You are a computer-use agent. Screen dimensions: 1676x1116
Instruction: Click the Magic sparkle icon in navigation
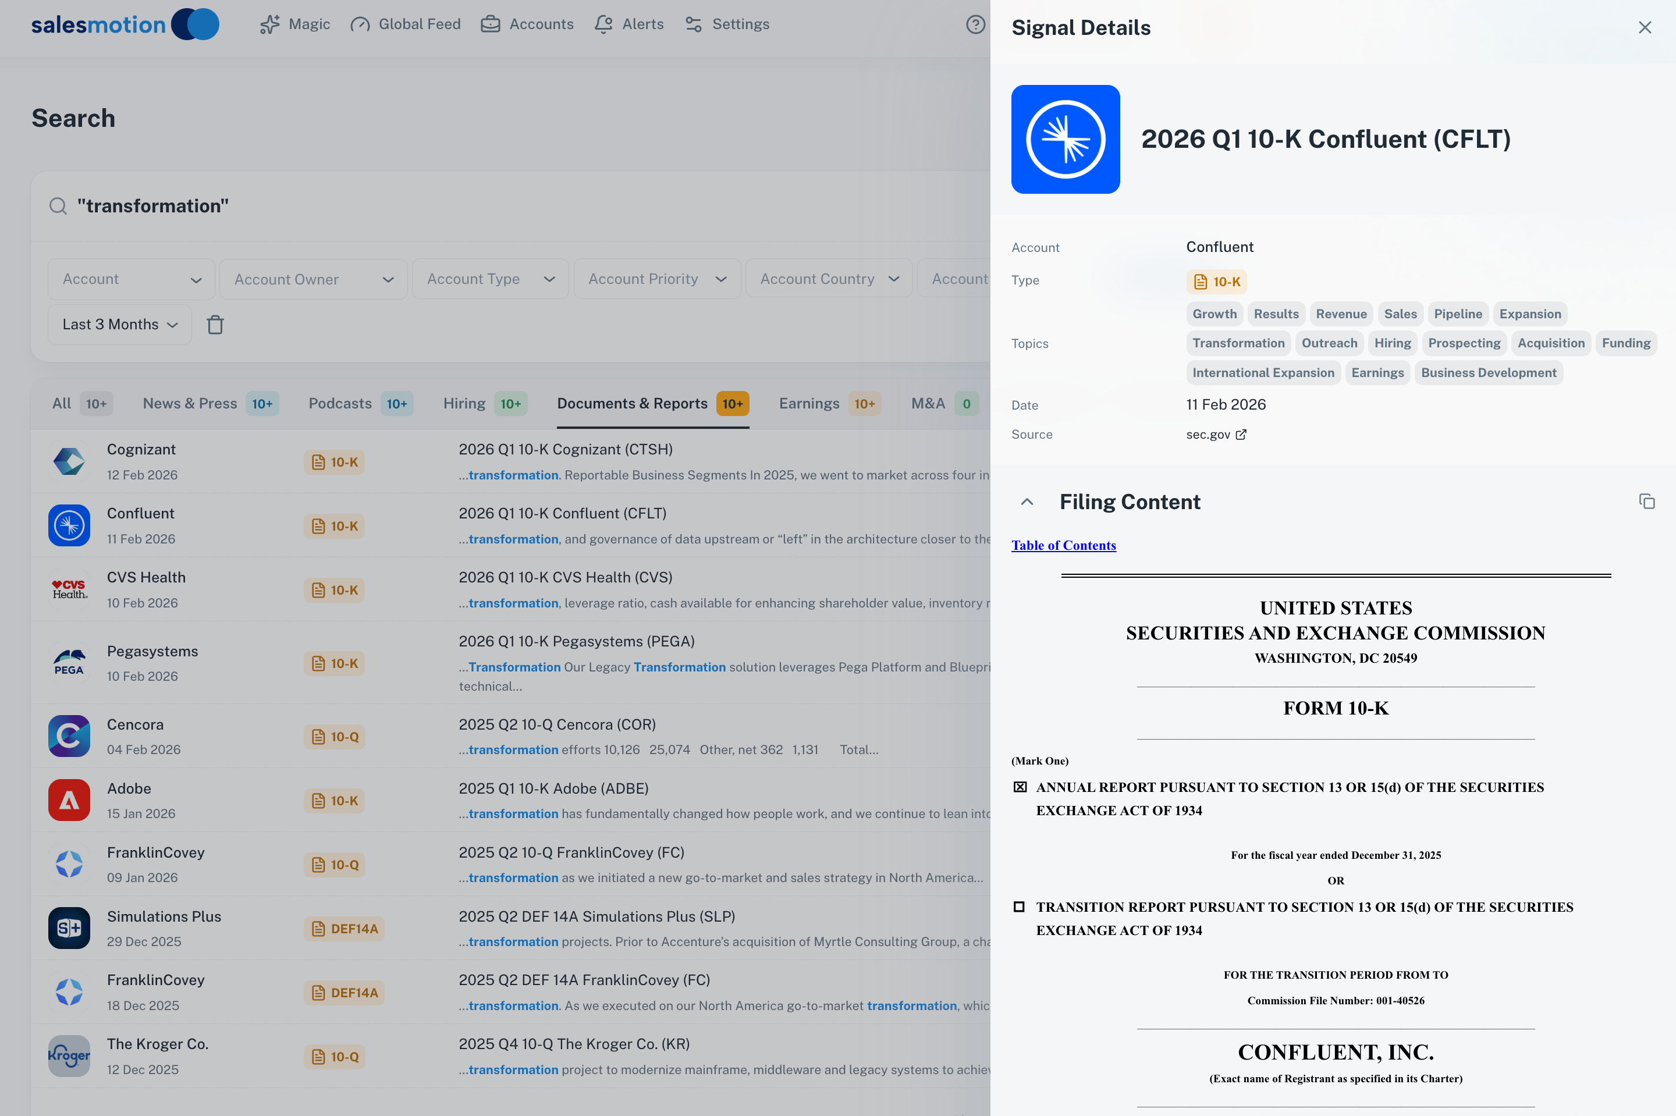click(269, 25)
